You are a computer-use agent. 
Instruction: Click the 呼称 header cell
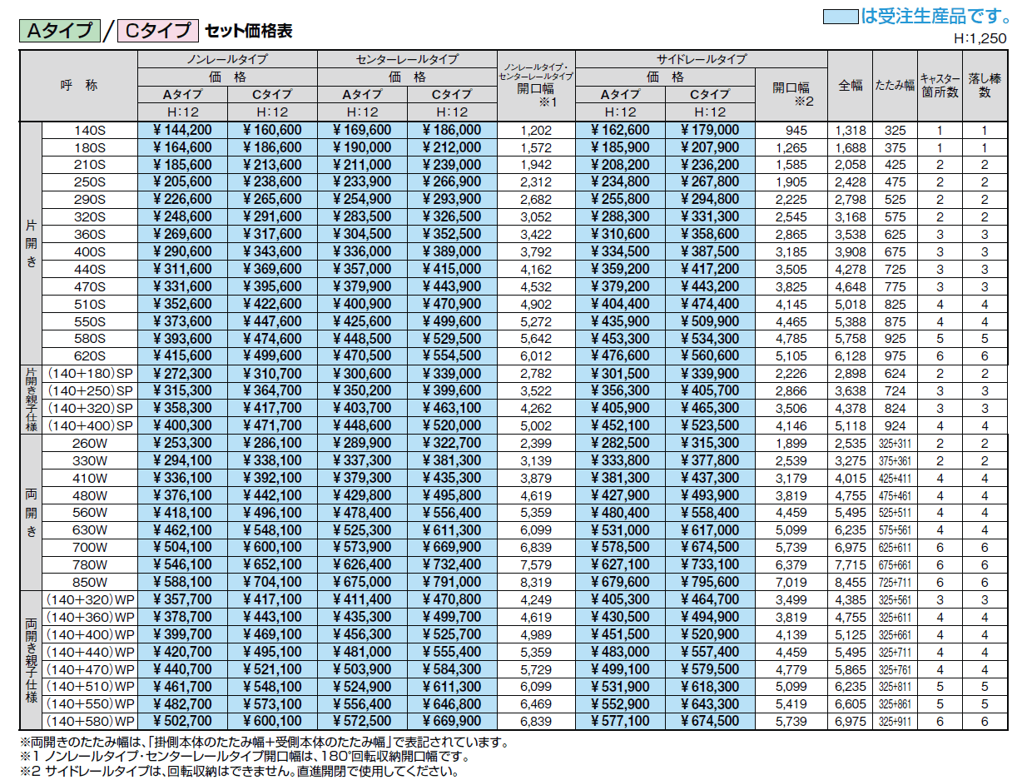(79, 86)
